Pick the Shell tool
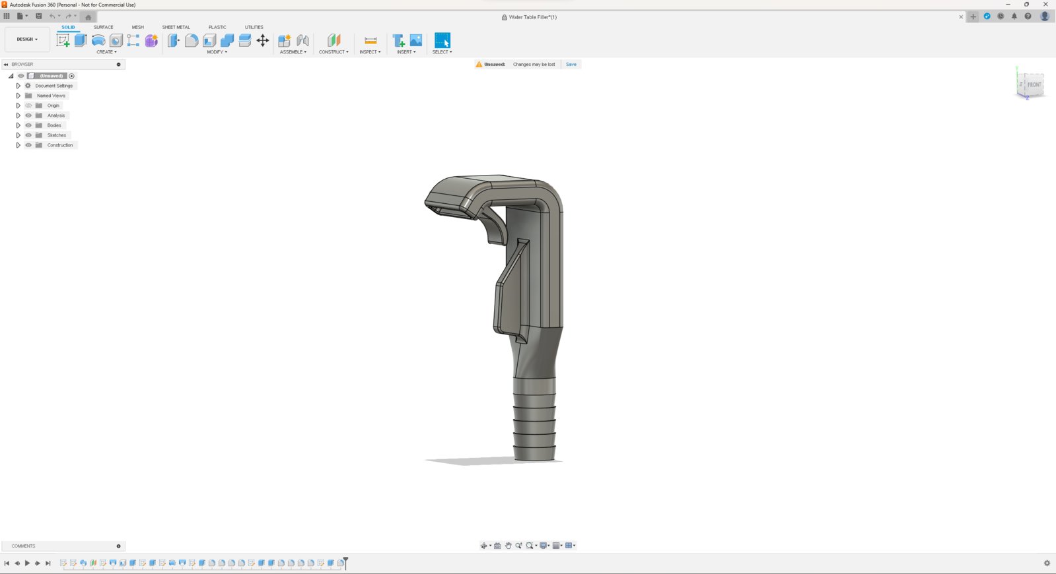The width and height of the screenshot is (1056, 574). 209,40
